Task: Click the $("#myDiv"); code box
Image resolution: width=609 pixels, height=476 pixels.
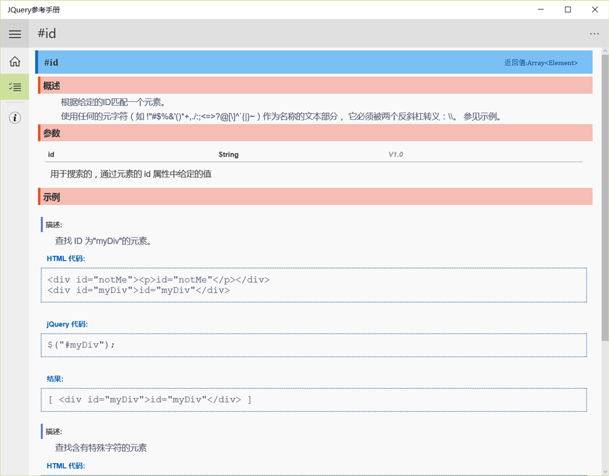Action: tap(314, 345)
